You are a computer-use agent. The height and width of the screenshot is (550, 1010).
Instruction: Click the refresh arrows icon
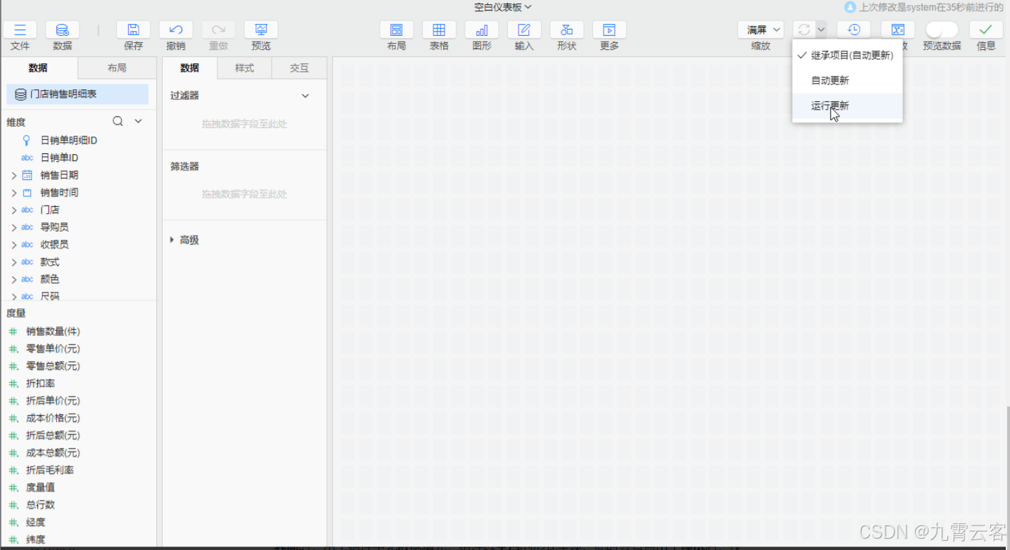tap(804, 30)
